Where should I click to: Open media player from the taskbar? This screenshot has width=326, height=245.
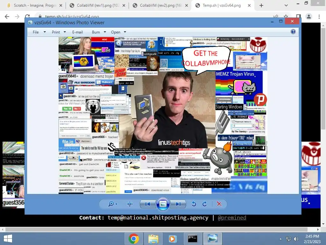point(172,239)
